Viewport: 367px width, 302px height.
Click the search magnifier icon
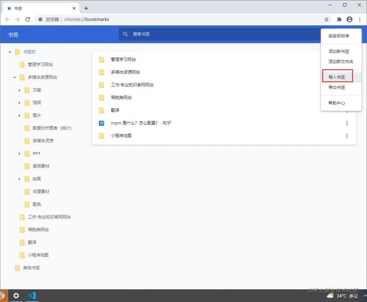click(x=125, y=34)
